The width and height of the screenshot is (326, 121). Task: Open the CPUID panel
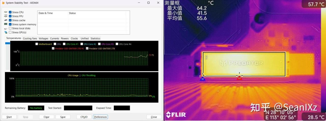(x=84, y=117)
